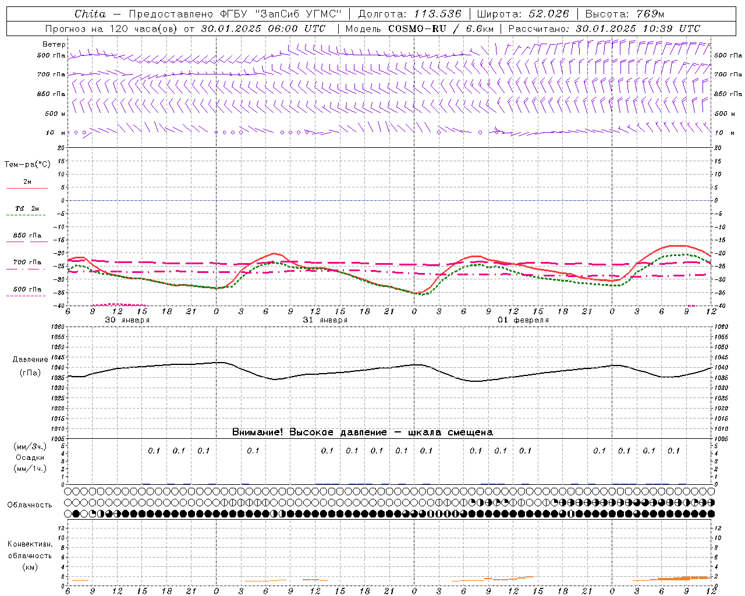Click the Прогноз на 120 часа(ов) forecast header

click(112, 29)
